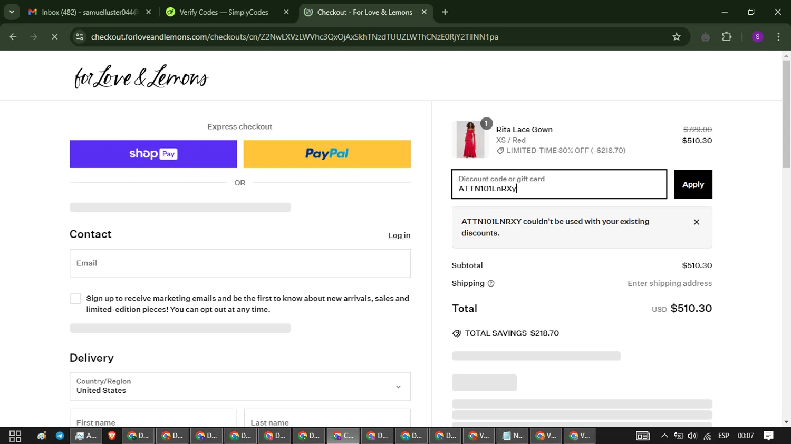The height and width of the screenshot is (444, 791).
Task: Open the notification center icon
Action: point(769,436)
